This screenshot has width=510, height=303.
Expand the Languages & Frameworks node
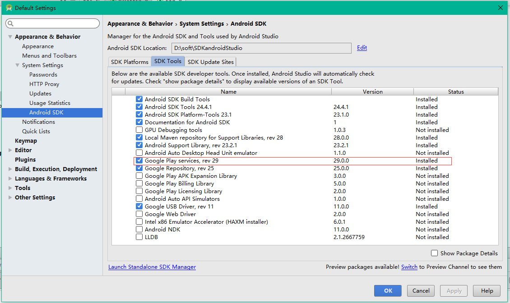[10, 179]
